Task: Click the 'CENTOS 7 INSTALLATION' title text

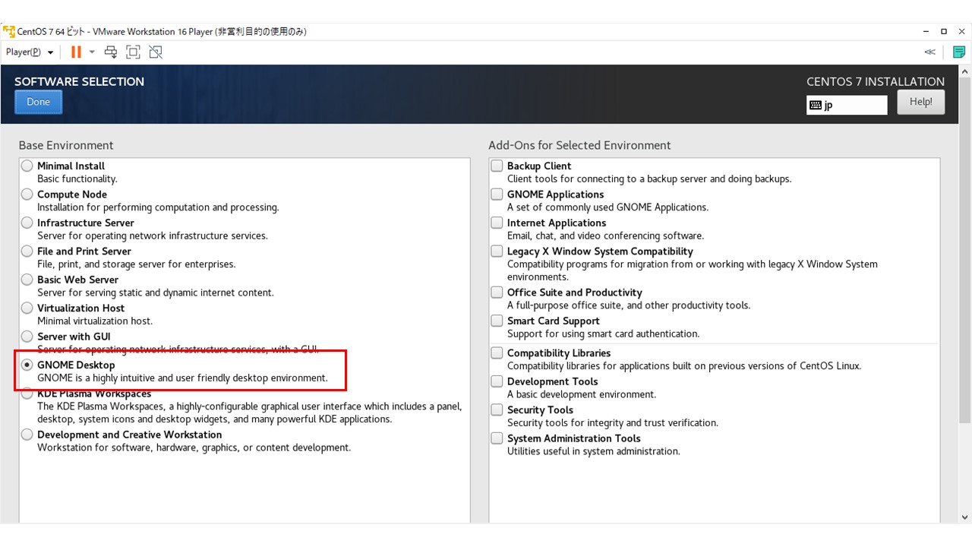Action: click(876, 81)
